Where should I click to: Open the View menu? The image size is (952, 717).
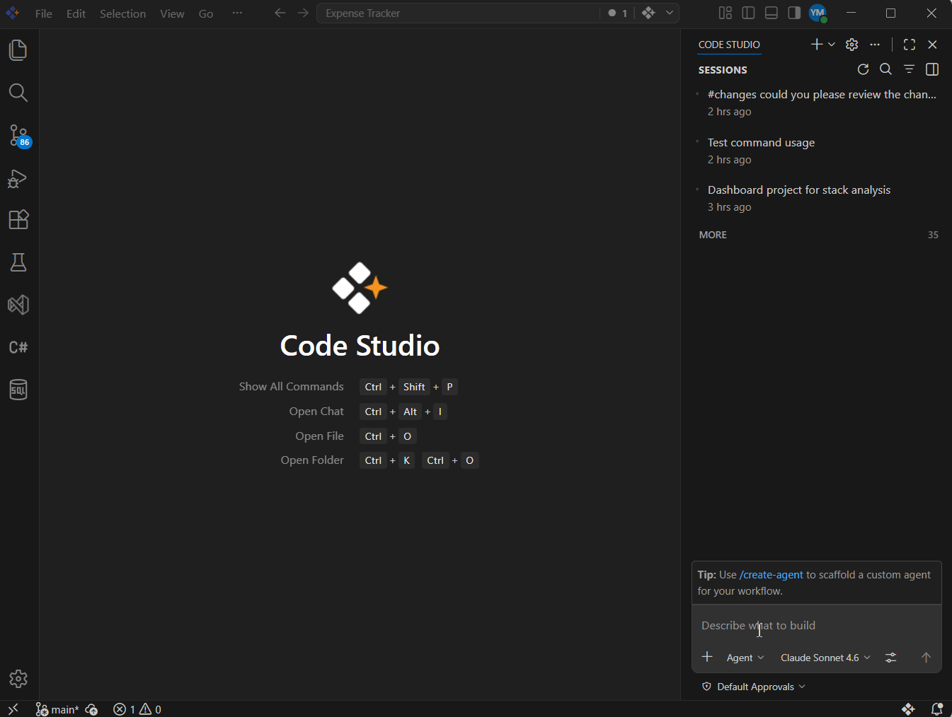(x=172, y=13)
